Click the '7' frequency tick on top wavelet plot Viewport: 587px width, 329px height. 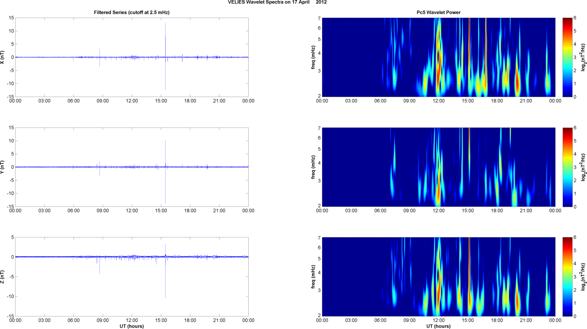[x=319, y=19]
